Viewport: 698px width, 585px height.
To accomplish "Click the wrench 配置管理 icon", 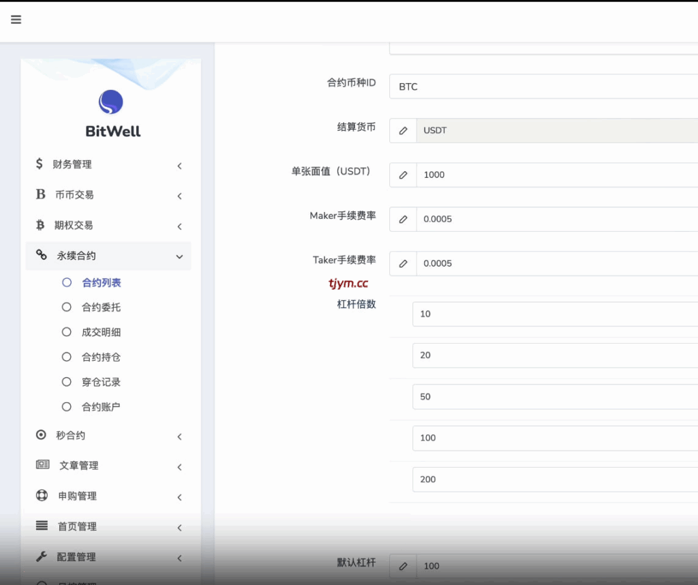I will tap(42, 556).
